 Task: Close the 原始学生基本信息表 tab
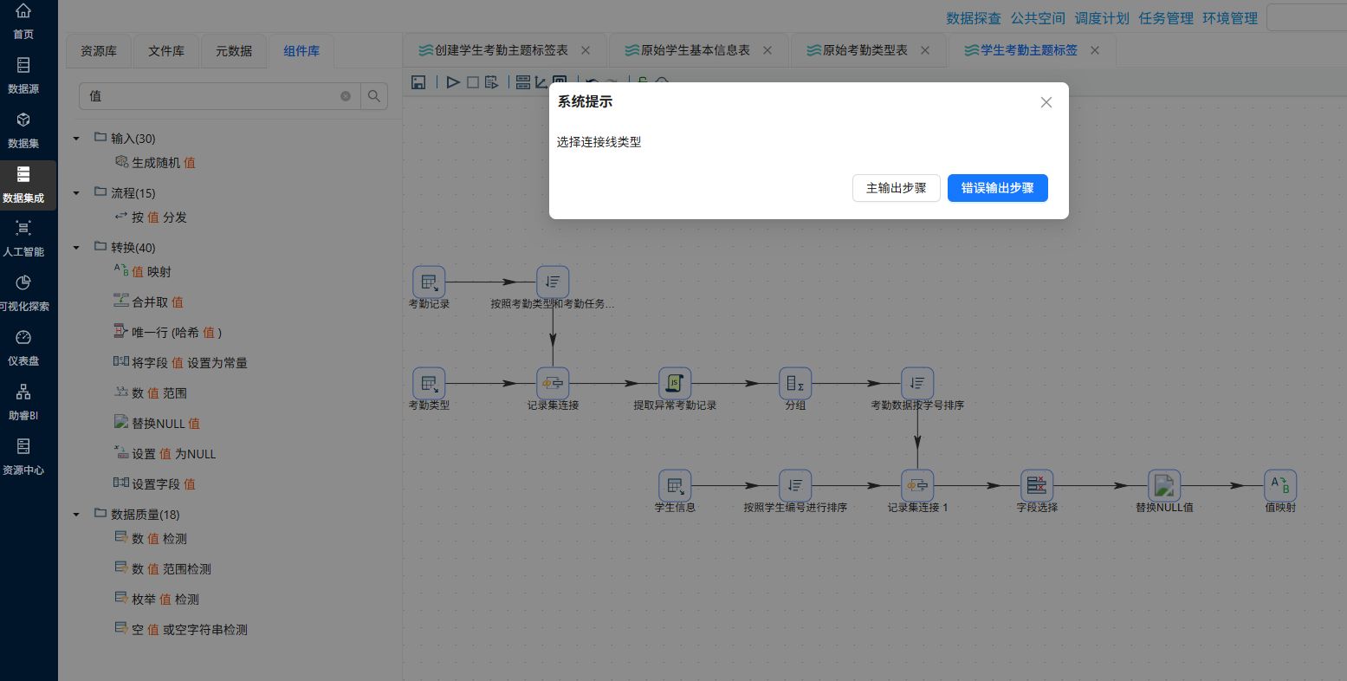(x=767, y=50)
